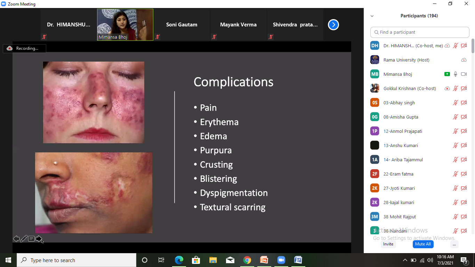This screenshot has height=267, width=475.
Task: Select Shivendra prata... video tile
Action: click(x=295, y=25)
